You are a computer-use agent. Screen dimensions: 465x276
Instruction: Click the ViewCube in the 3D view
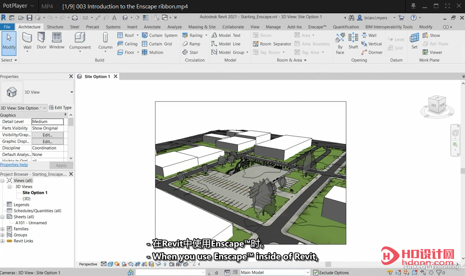coord(438,105)
